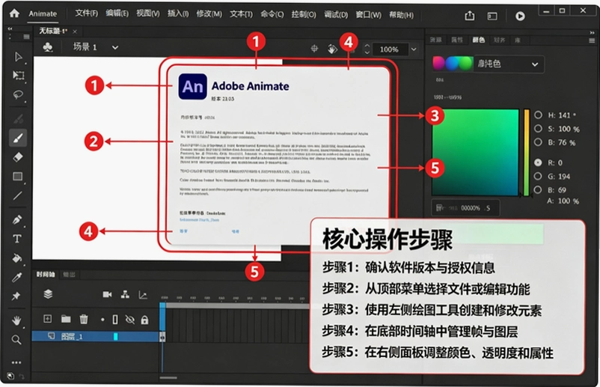Image resolution: width=600 pixels, height=387 pixels.
Task: Select the Selection arrow tool
Action: pos(18,57)
